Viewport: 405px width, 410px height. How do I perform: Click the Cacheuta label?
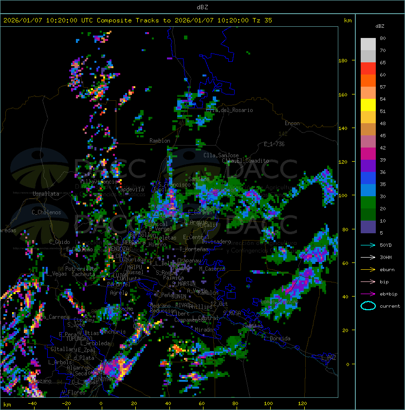(x=83, y=274)
